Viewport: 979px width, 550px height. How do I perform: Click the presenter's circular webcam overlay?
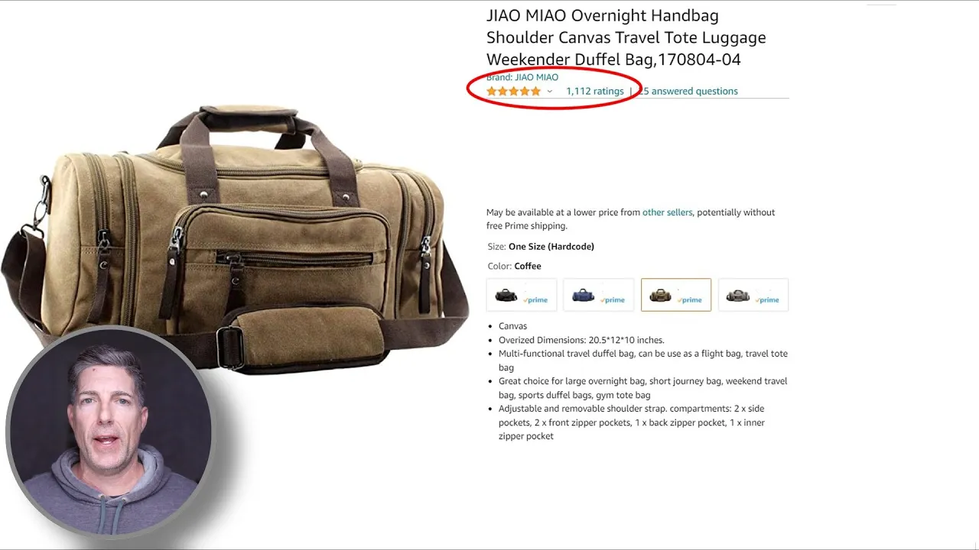(x=109, y=433)
